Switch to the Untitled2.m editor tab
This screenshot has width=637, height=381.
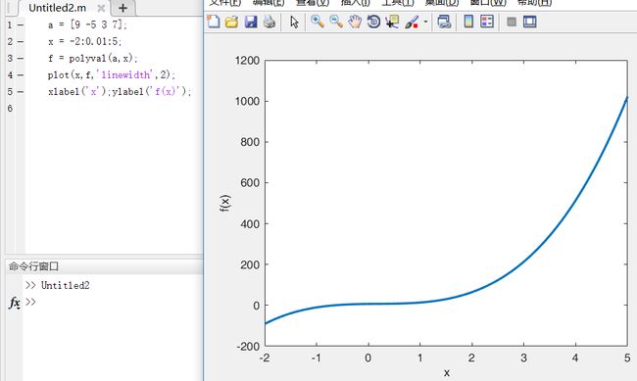coord(57,8)
